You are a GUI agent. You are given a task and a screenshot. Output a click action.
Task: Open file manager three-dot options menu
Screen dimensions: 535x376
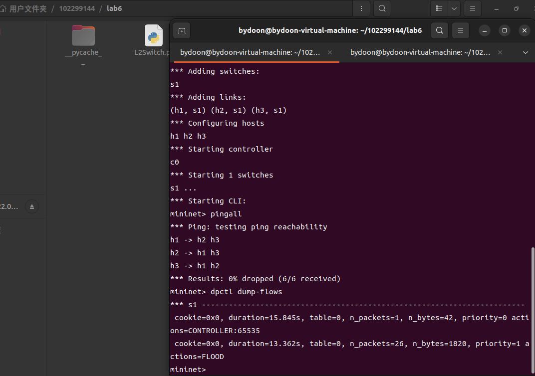(361, 8)
